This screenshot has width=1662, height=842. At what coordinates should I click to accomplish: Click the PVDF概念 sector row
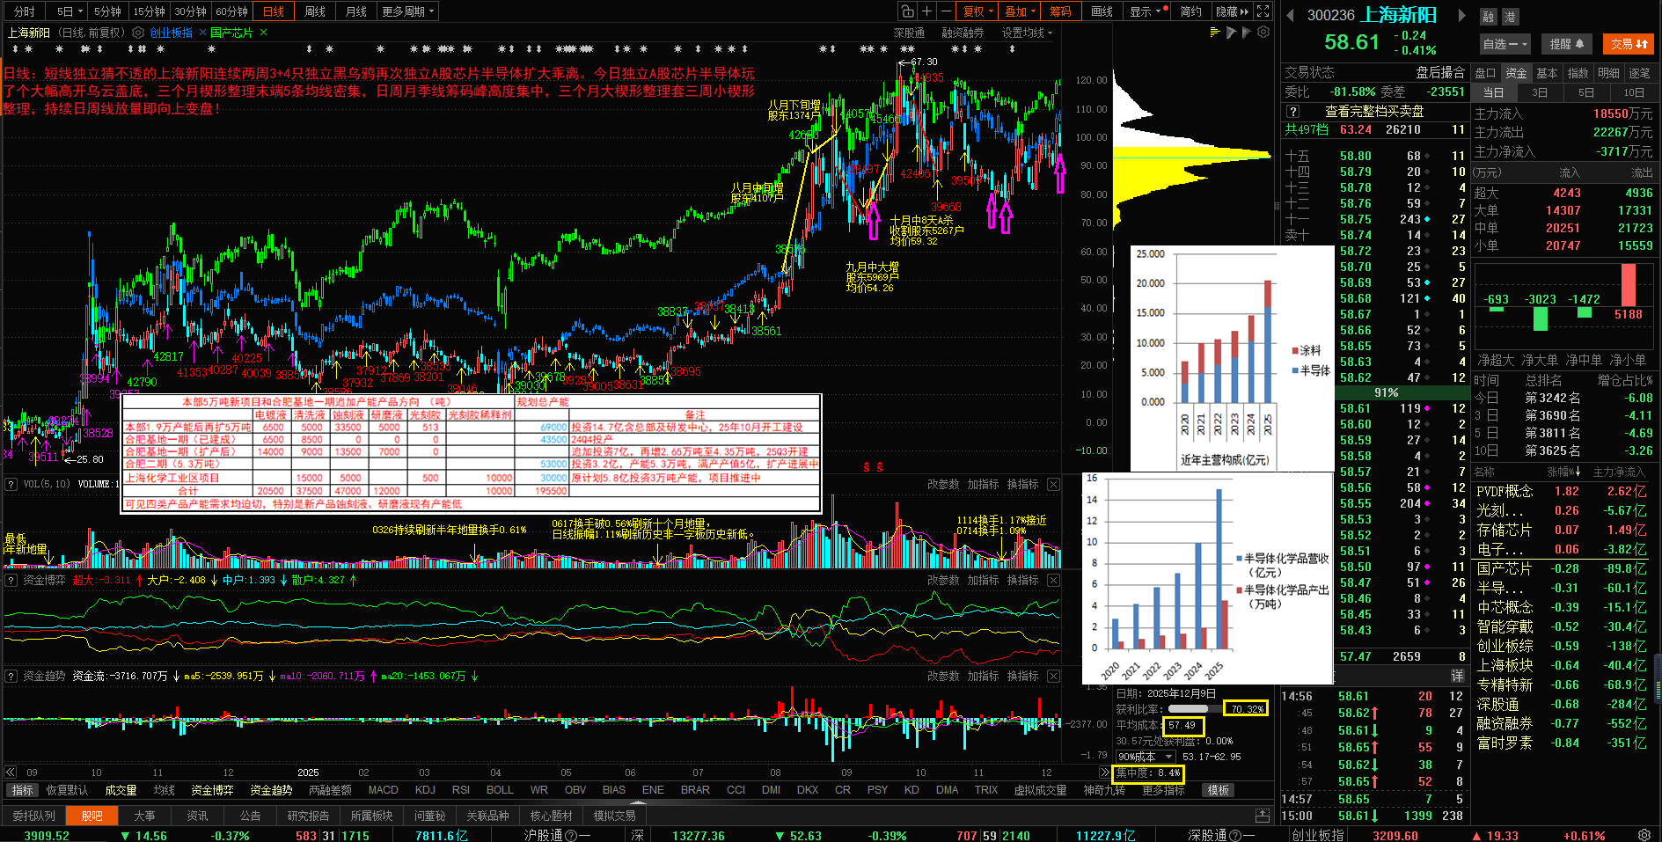(x=1563, y=491)
